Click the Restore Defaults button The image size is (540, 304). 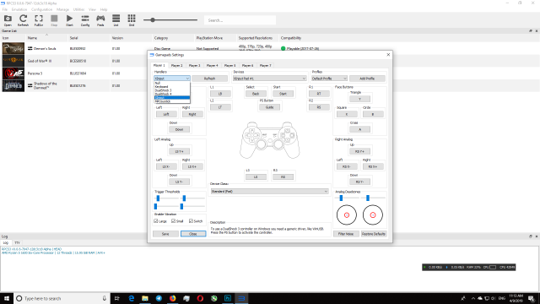click(374, 234)
